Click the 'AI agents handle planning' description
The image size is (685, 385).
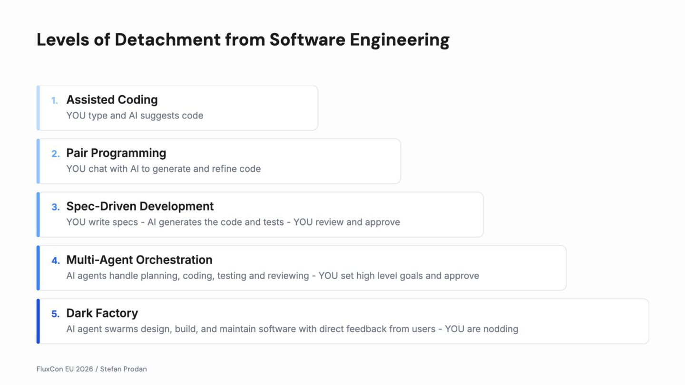point(273,276)
